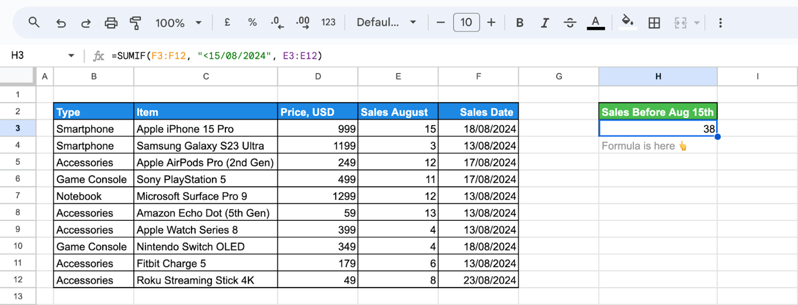Image resolution: width=798 pixels, height=305 pixels.
Task: Select column B header
Action: pos(93,77)
